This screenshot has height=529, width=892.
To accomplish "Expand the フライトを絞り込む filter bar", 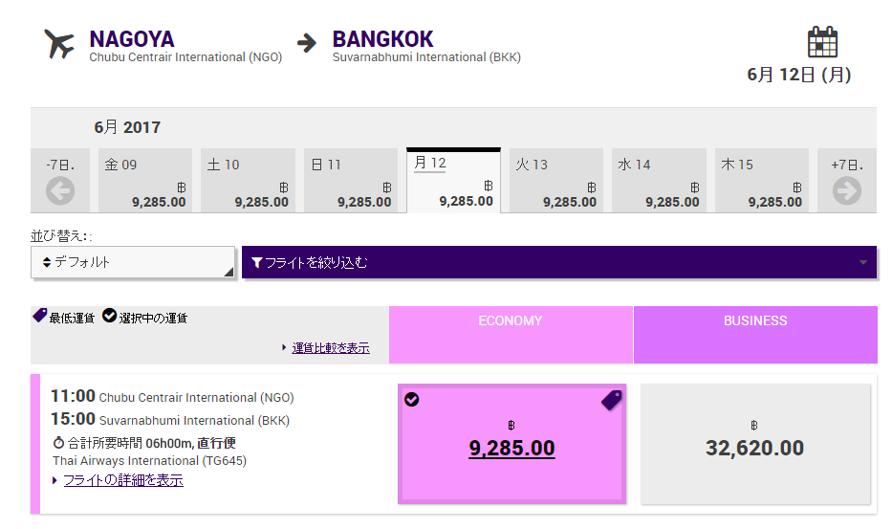I will 559,262.
